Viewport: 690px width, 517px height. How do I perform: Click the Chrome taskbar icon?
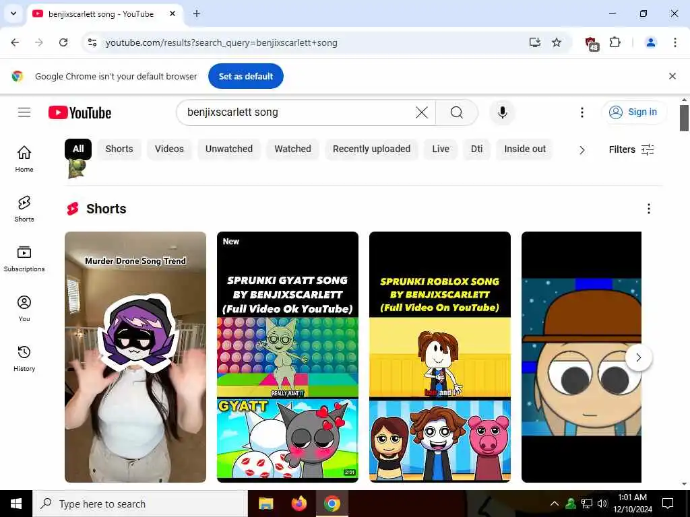coord(332,504)
